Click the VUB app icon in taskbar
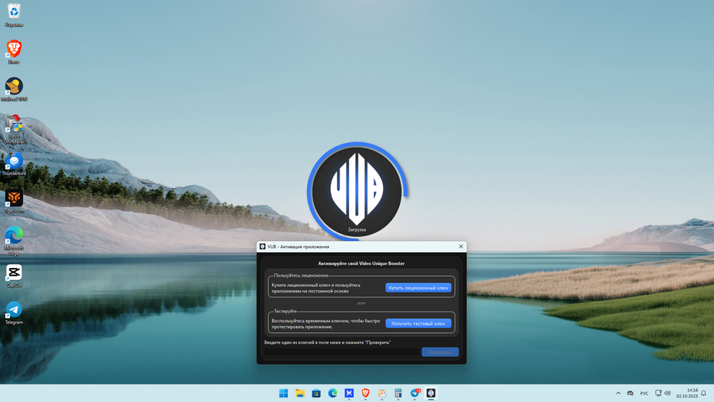 pos(431,393)
